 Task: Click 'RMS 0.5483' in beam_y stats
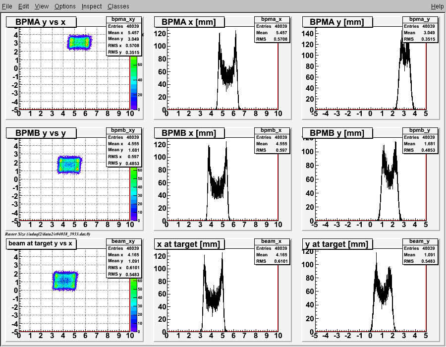[x=420, y=261]
